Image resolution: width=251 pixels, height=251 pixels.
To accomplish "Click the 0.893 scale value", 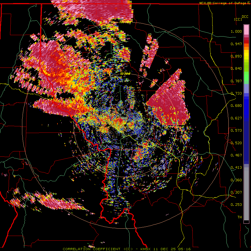I will (236, 56).
